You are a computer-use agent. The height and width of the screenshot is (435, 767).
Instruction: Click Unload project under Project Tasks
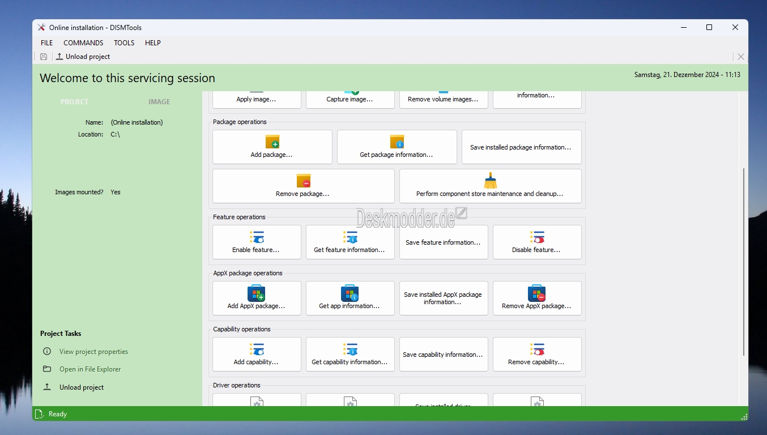pyautogui.click(x=82, y=387)
